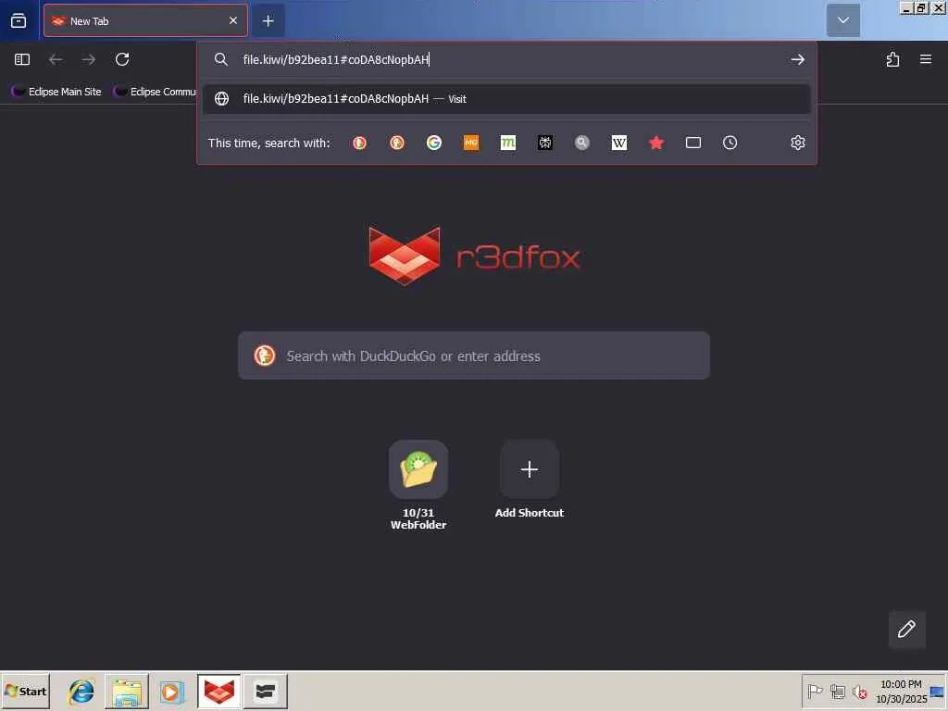
Task: Open the dark taskbar app beside r3dfox
Action: 266,691
